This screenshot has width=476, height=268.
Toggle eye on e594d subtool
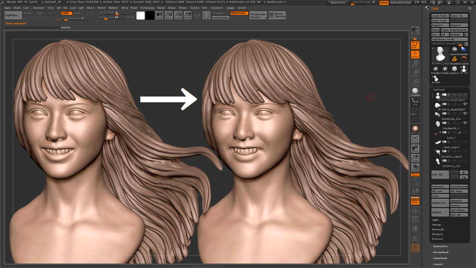[465, 114]
